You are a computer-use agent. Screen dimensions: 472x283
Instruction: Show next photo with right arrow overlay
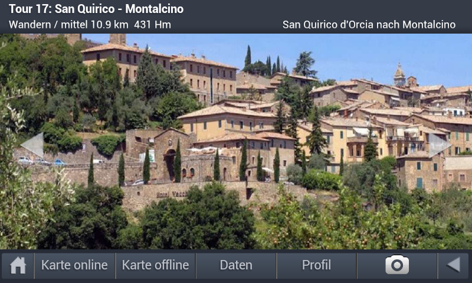(x=440, y=145)
